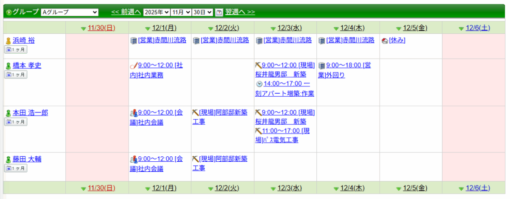Click the pen icon on 橋本's 12/1 社内業務 entry
The height and width of the screenshot is (199, 510).
point(133,66)
